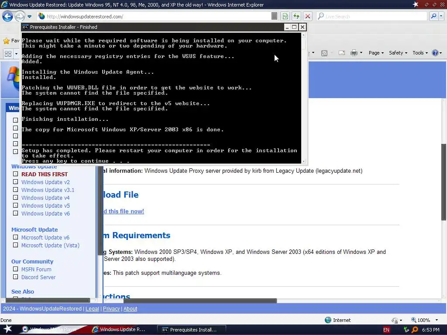The width and height of the screenshot is (447, 335).
Task: Open the Microsoft Update v6 link
Action: coord(45,238)
